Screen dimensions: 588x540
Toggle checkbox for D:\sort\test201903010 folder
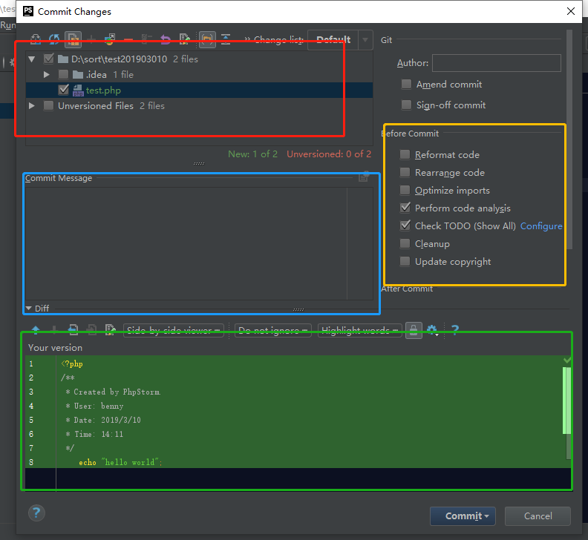49,59
